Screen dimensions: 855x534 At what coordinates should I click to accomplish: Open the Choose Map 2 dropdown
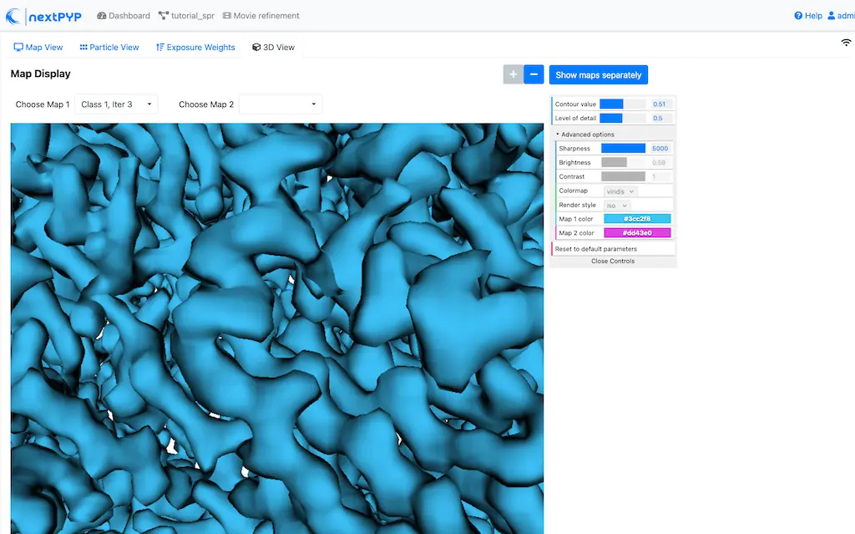pos(281,104)
